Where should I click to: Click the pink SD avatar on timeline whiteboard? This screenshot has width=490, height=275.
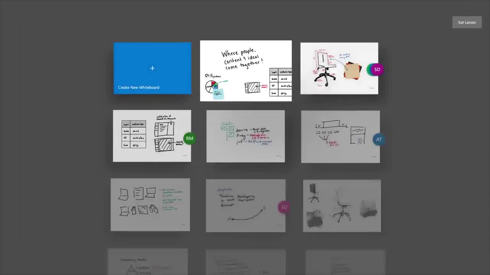[x=284, y=207]
